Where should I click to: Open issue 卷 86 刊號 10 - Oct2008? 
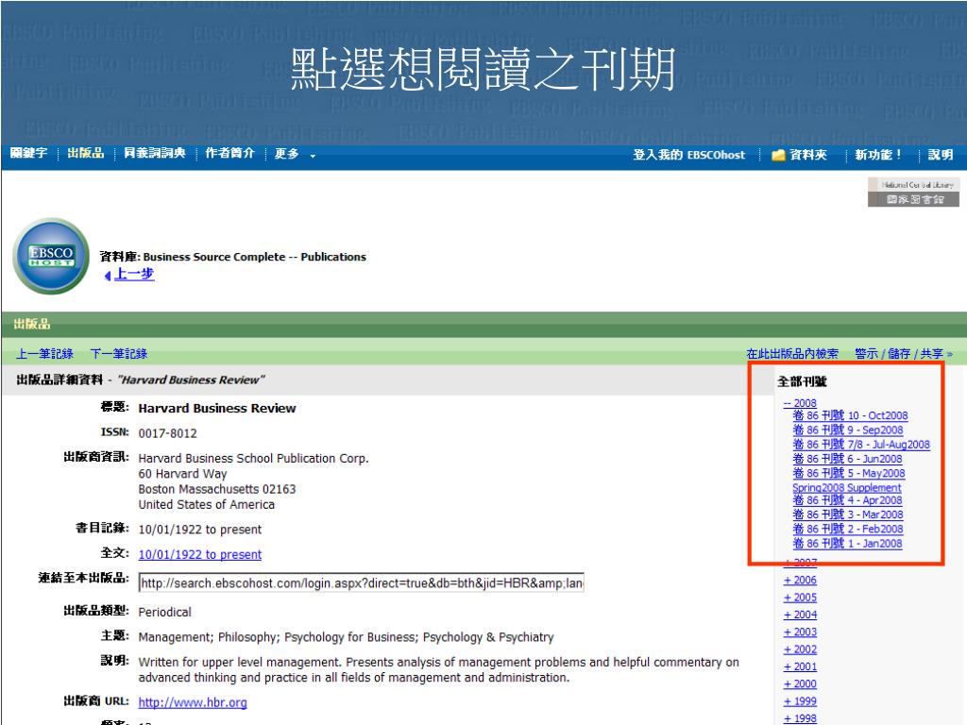851,416
